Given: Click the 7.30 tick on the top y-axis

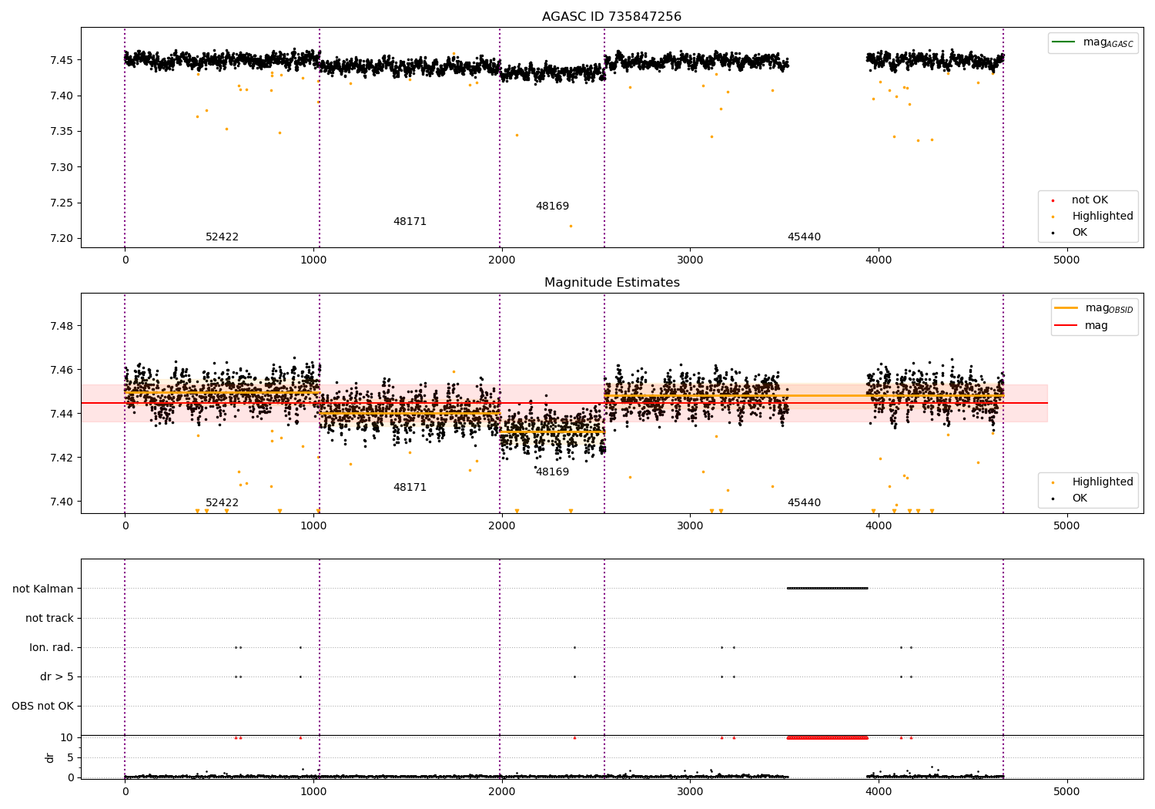Looking at the screenshot, I should (x=61, y=167).
